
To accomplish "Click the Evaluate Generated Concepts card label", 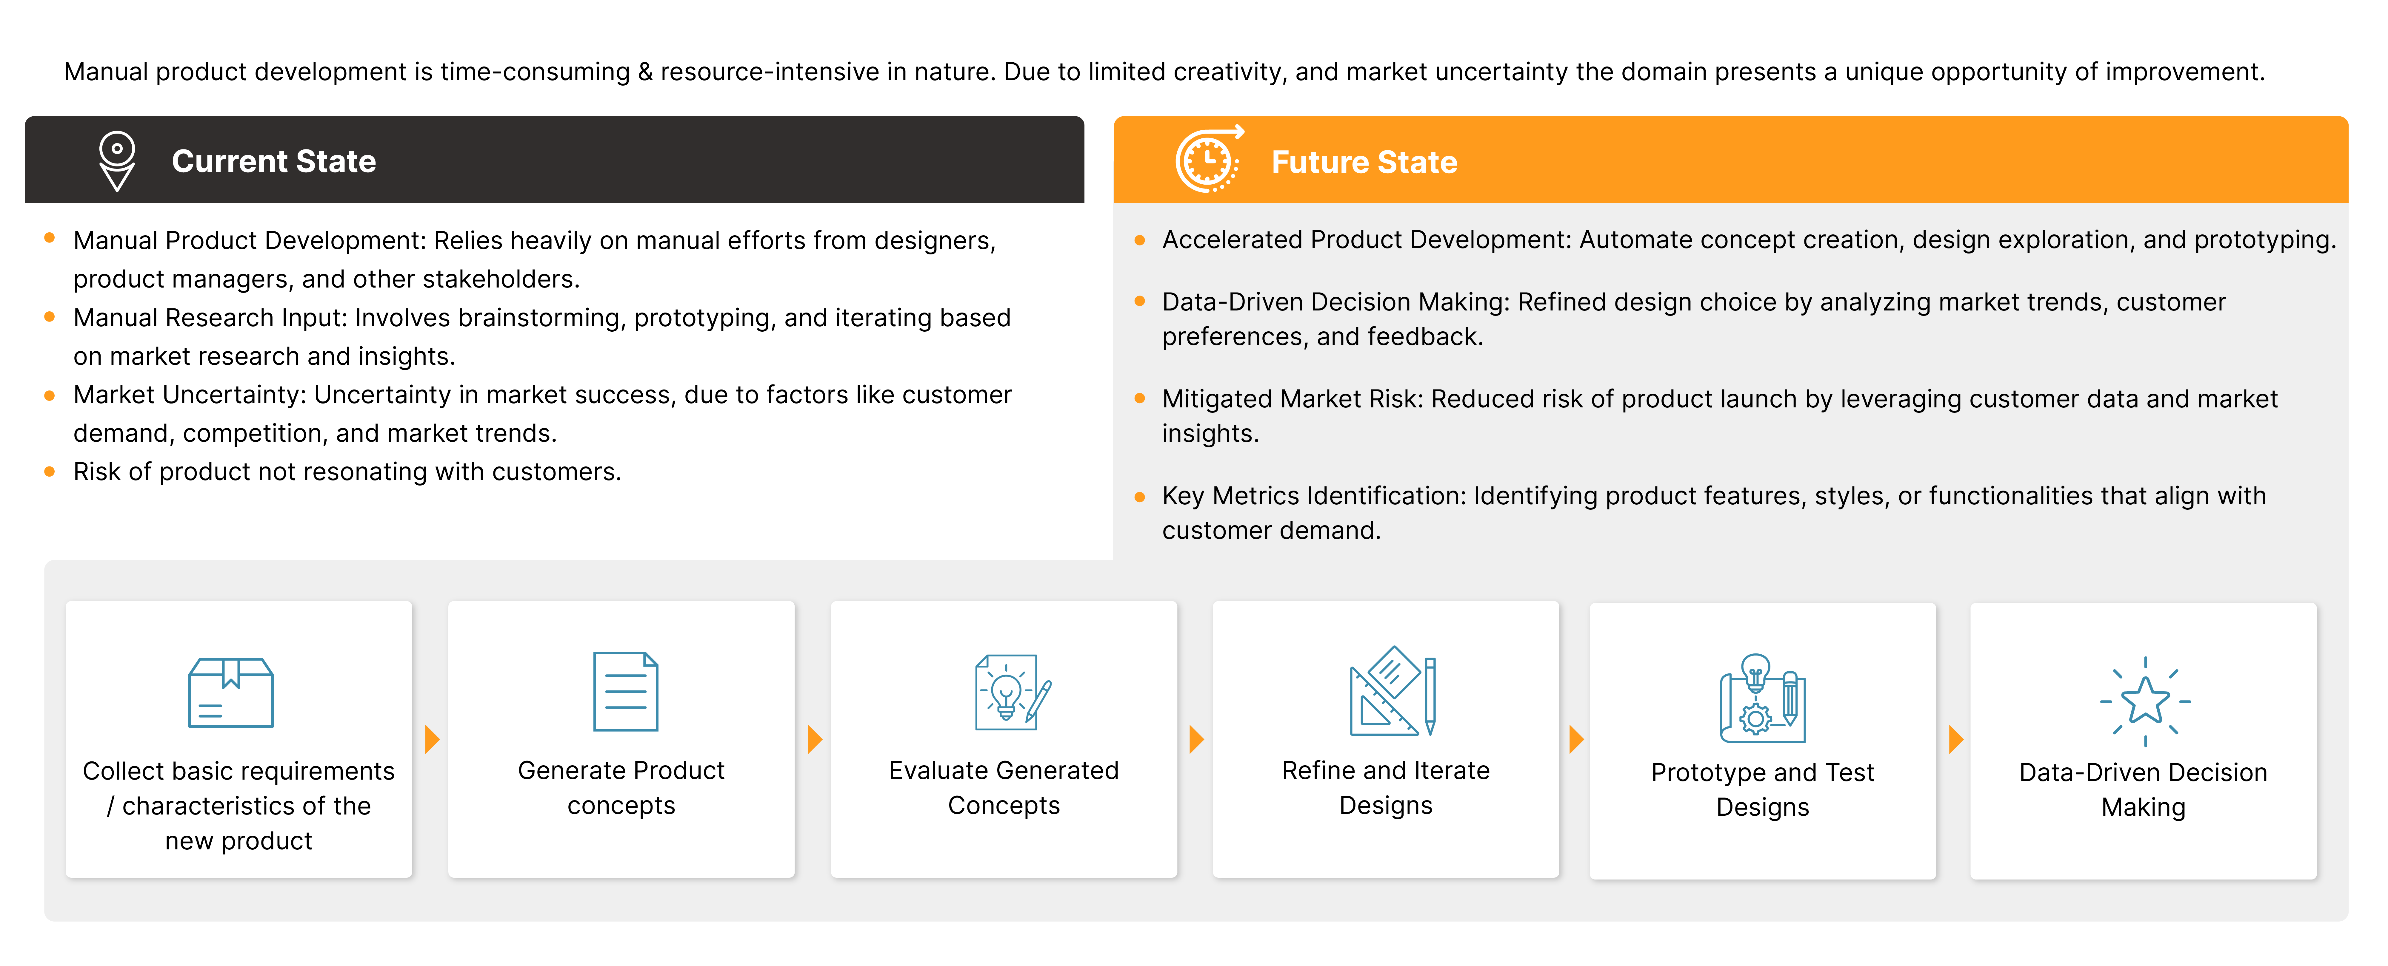I will coord(1004,787).
